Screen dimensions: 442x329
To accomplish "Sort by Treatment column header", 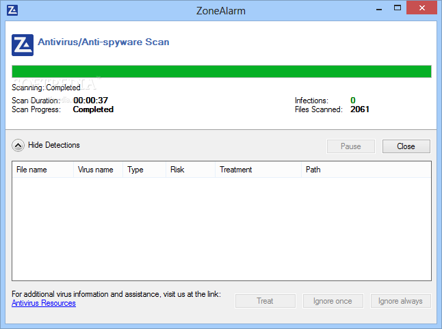I will [258, 170].
